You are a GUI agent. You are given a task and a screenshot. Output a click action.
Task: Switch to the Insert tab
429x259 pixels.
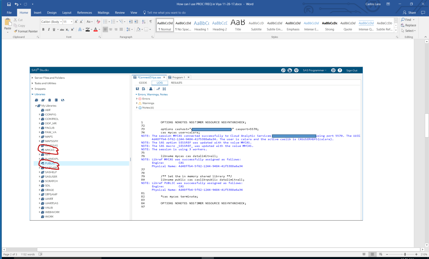tap(38, 12)
